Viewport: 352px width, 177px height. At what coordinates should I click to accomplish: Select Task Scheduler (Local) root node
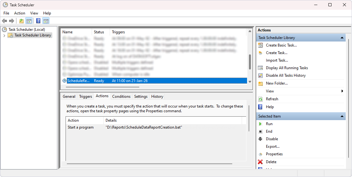point(27,29)
